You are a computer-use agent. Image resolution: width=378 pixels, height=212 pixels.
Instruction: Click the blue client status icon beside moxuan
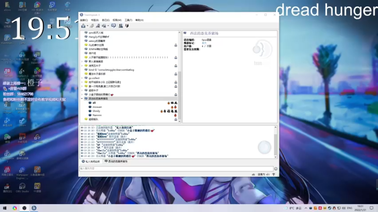(x=90, y=107)
